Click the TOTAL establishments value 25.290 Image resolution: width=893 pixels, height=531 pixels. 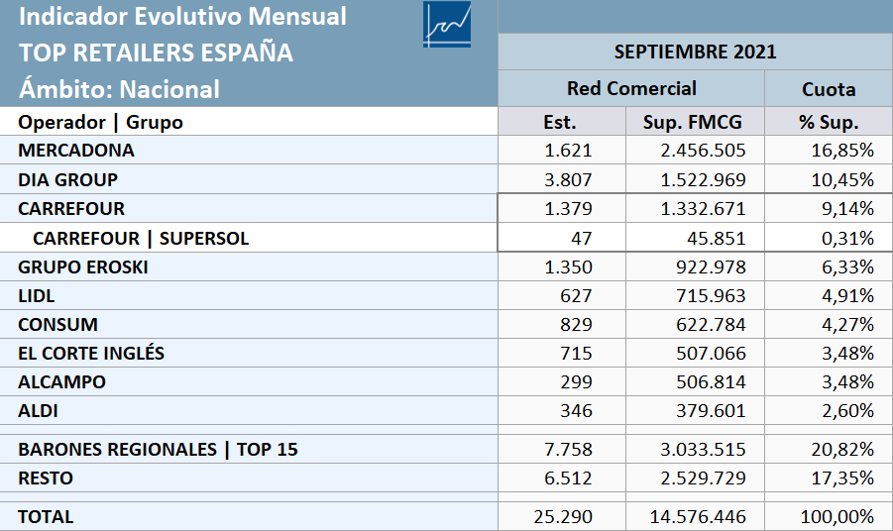pos(562,517)
